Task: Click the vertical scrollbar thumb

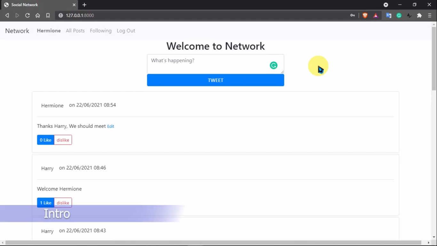Action: [x=434, y=59]
